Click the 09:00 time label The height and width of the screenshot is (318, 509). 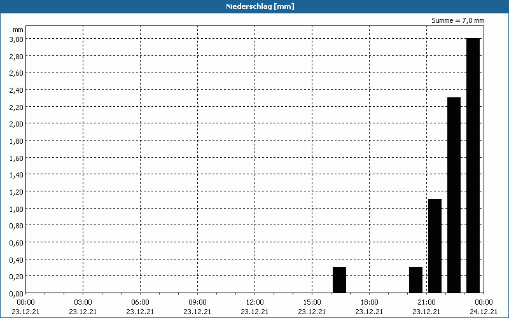point(197,302)
